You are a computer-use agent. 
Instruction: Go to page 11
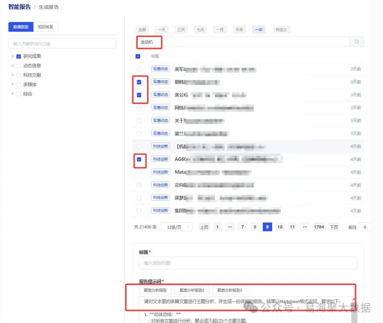click(x=292, y=227)
